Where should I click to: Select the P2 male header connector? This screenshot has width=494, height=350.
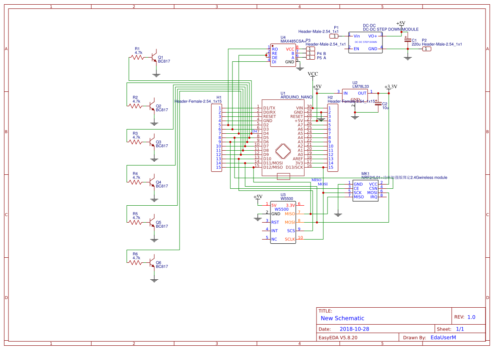pyautogui.click(x=427, y=49)
